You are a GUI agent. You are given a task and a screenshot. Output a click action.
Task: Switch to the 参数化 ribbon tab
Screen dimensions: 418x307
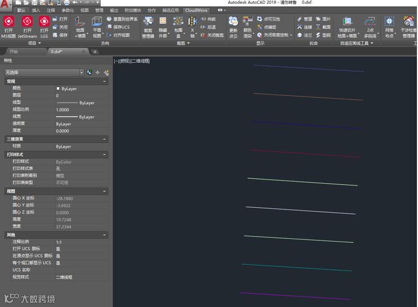click(x=68, y=10)
